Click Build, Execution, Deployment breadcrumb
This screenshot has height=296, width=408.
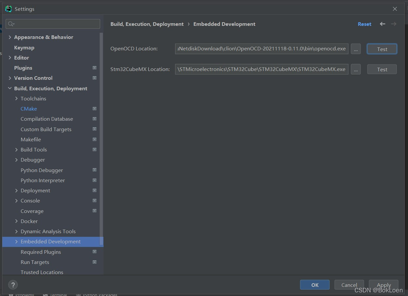(147, 24)
